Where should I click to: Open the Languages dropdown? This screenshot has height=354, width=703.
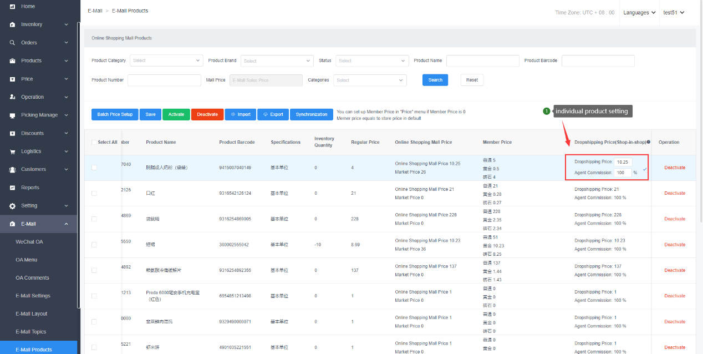(x=639, y=12)
